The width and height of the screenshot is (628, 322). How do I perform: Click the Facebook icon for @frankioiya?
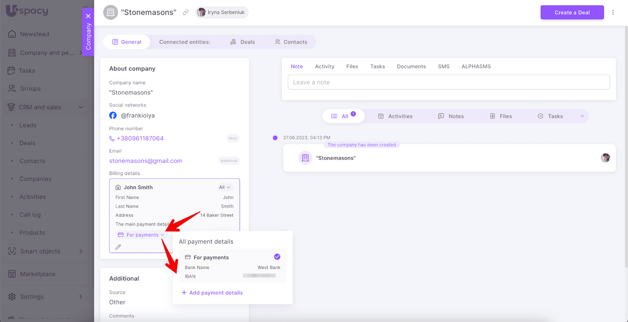point(113,116)
